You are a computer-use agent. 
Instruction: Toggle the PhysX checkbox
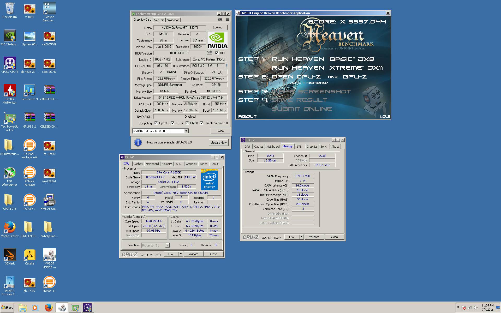pyautogui.click(x=187, y=123)
